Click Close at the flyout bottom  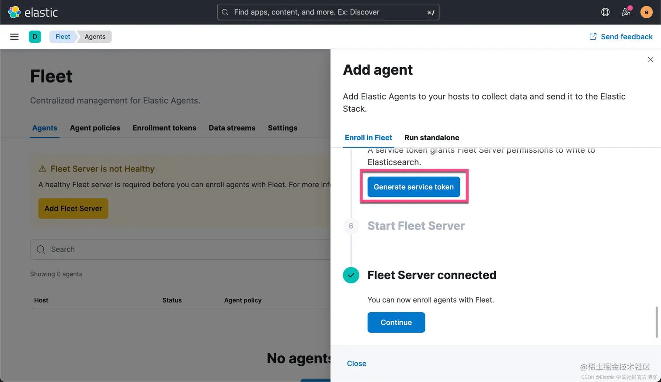pos(357,364)
